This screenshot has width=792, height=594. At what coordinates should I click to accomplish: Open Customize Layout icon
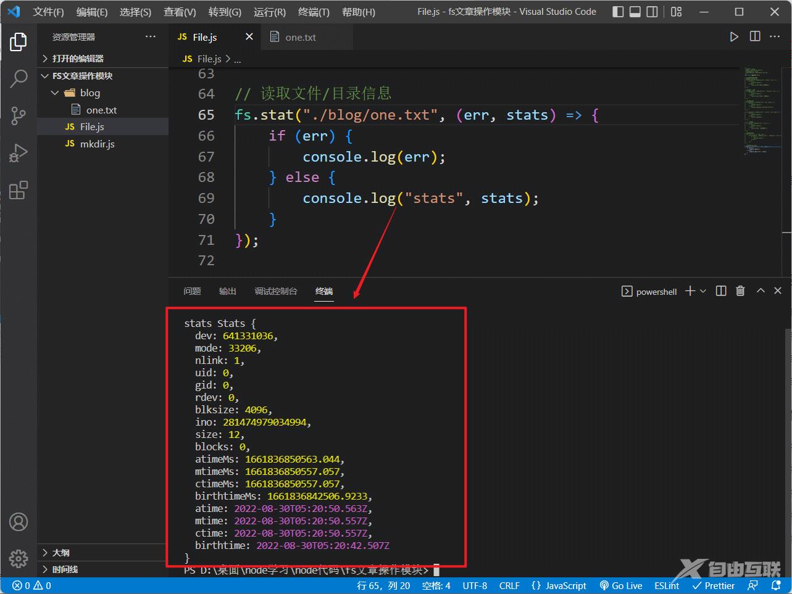(x=677, y=12)
